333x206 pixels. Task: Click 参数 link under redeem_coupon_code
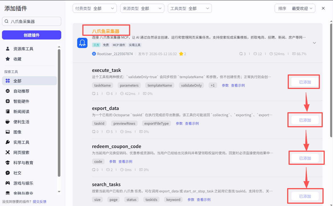click(113, 161)
